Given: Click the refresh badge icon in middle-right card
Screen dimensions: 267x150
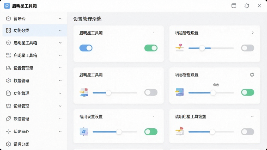Looking at the screenshot, I should coord(252,75).
